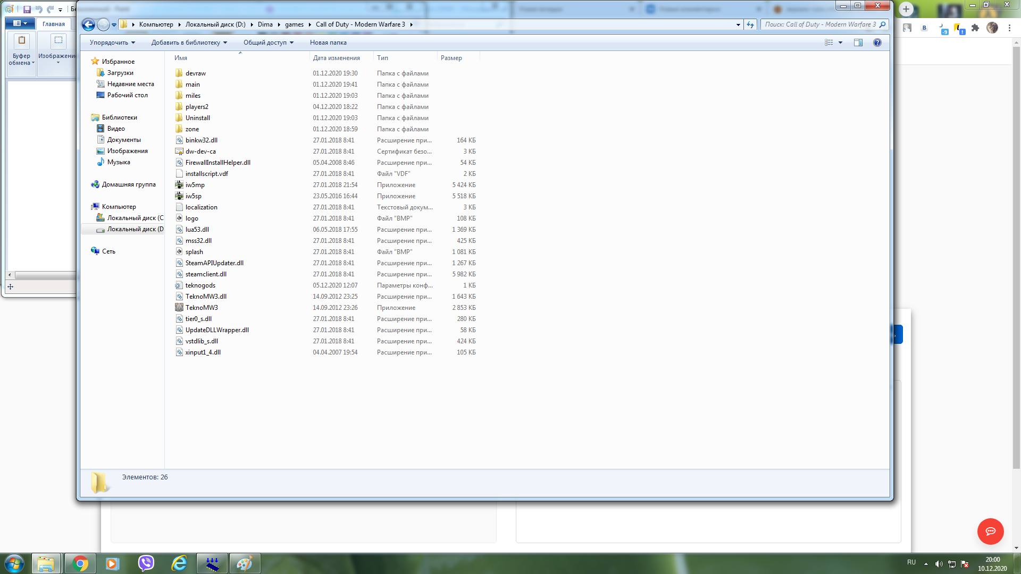Select the teknogods config file
Screen dimensions: 1021x574
[200, 285]
